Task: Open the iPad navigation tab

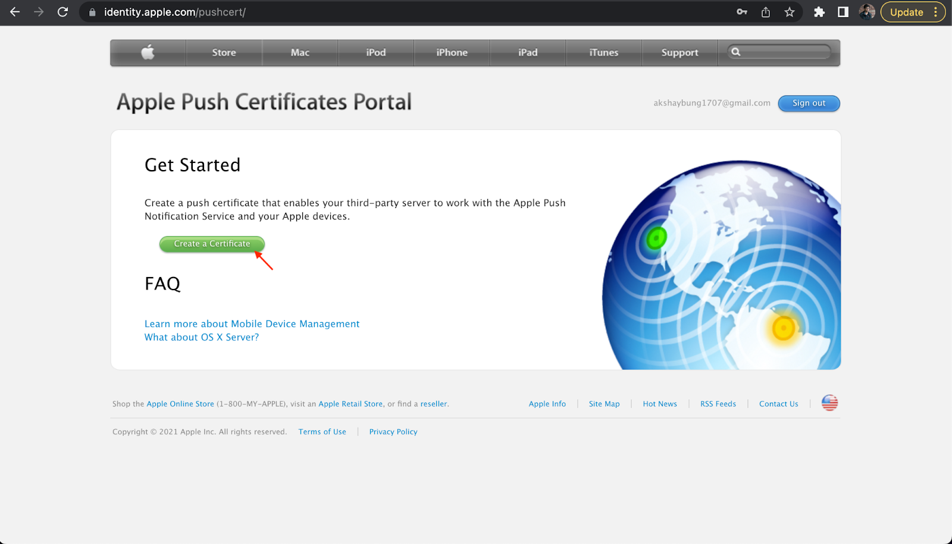Action: click(528, 52)
